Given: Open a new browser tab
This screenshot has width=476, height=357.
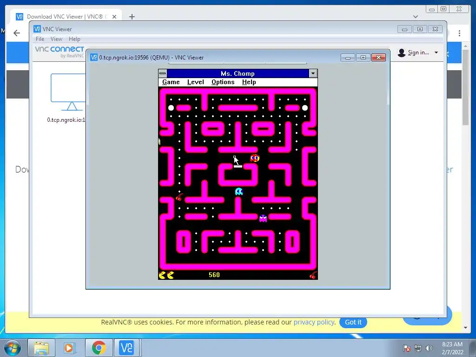Looking at the screenshot, I should pyautogui.click(x=132, y=17).
